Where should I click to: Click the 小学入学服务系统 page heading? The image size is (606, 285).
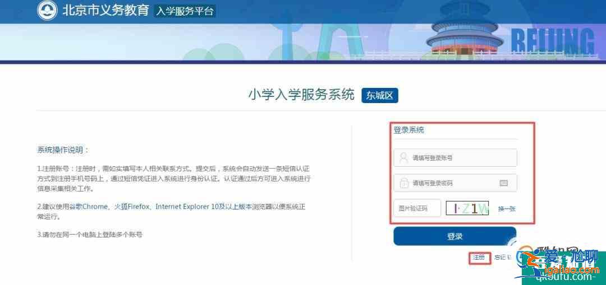pos(301,95)
